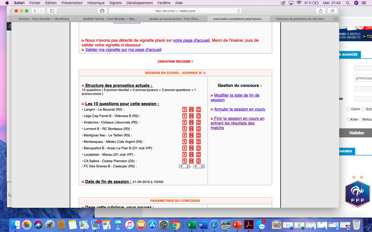Open Notification Center list icon
Screen dimensions: 372x232
tap(364, 3)
